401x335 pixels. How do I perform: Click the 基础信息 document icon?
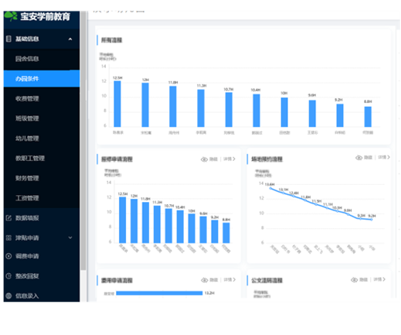tap(8, 39)
